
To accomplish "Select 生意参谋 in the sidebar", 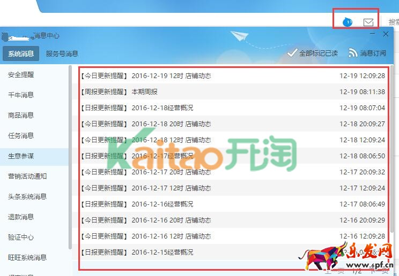I will click(x=21, y=156).
